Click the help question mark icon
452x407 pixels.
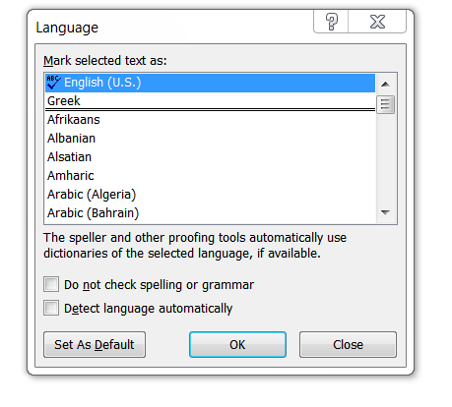click(x=331, y=22)
